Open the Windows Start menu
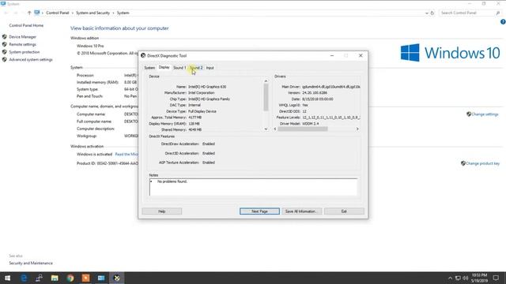This screenshot has width=506, height=284. (x=7, y=278)
